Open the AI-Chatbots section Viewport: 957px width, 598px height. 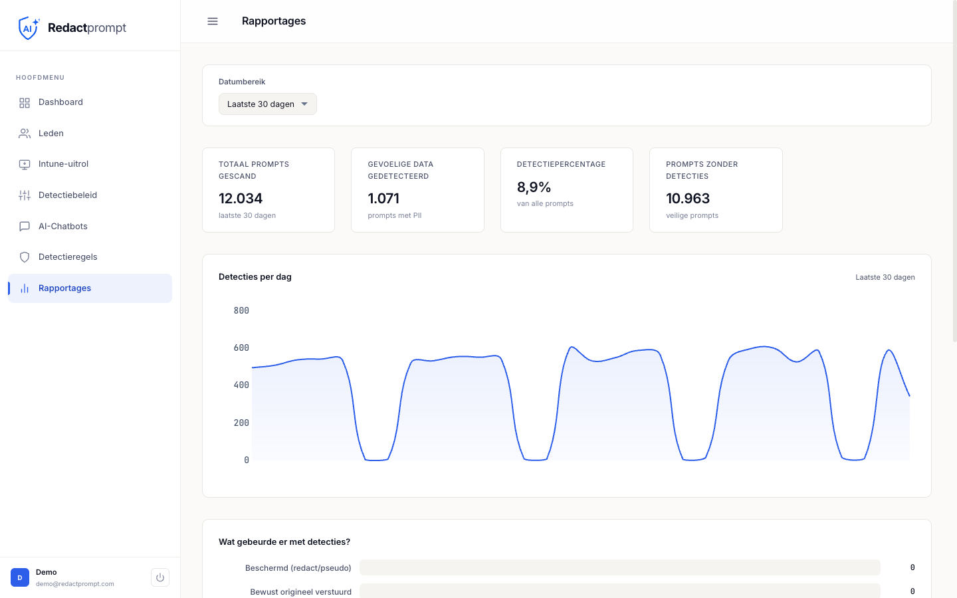click(90, 227)
